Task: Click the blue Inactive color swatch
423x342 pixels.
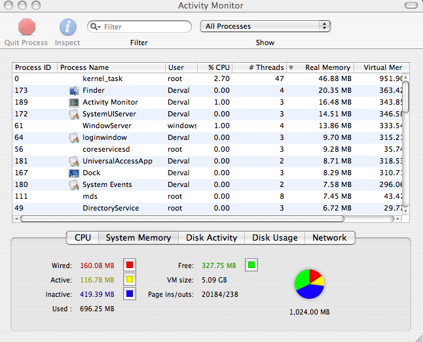Action: 130,294
